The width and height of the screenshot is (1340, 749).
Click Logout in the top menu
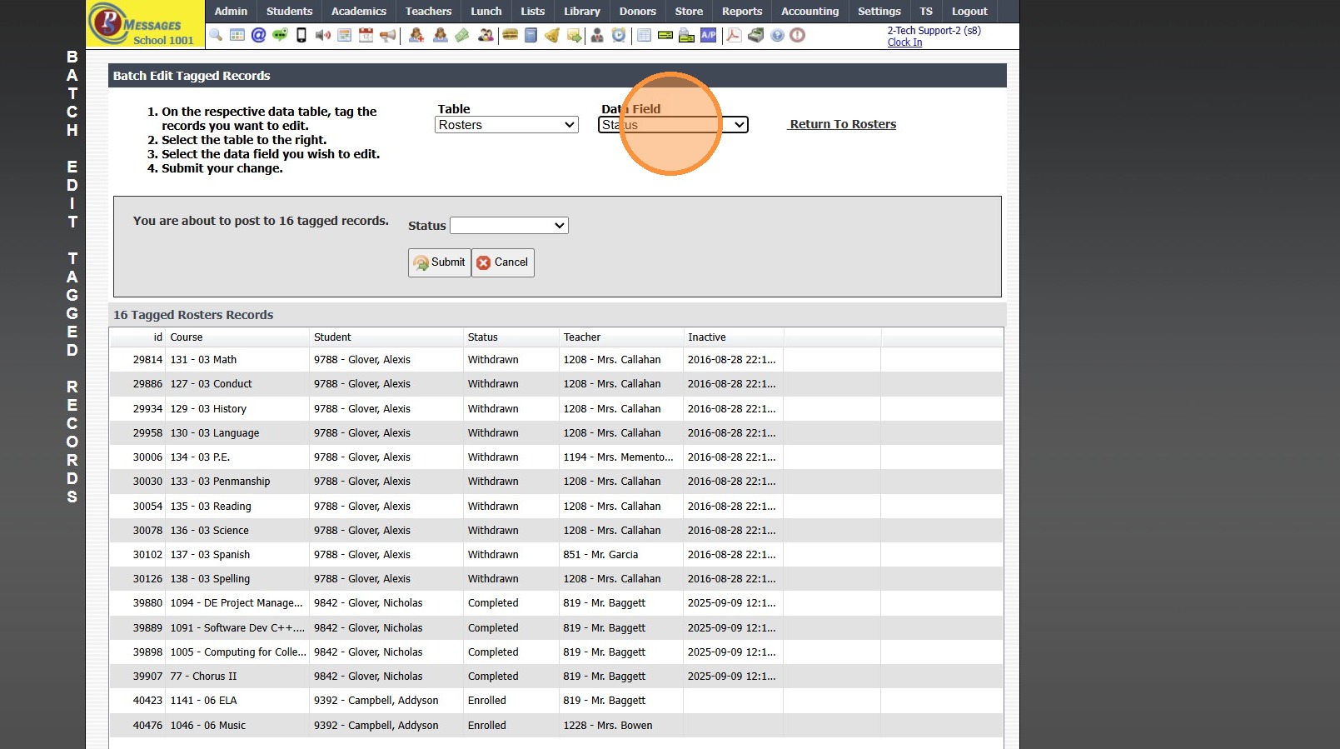(969, 11)
